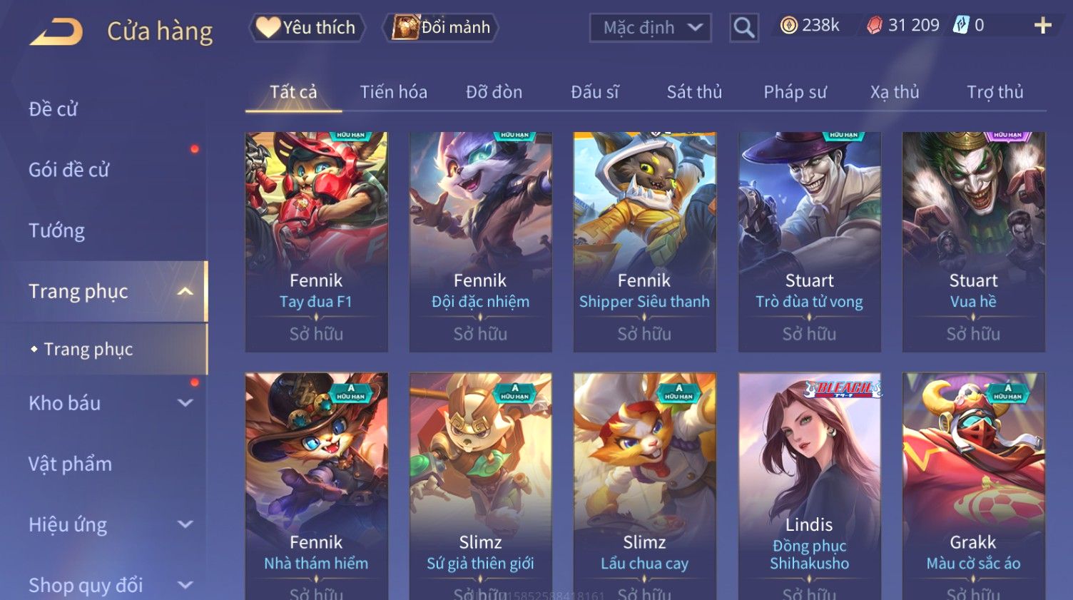The image size is (1073, 600).
Task: Click the back arrow icon
Action: point(56,32)
